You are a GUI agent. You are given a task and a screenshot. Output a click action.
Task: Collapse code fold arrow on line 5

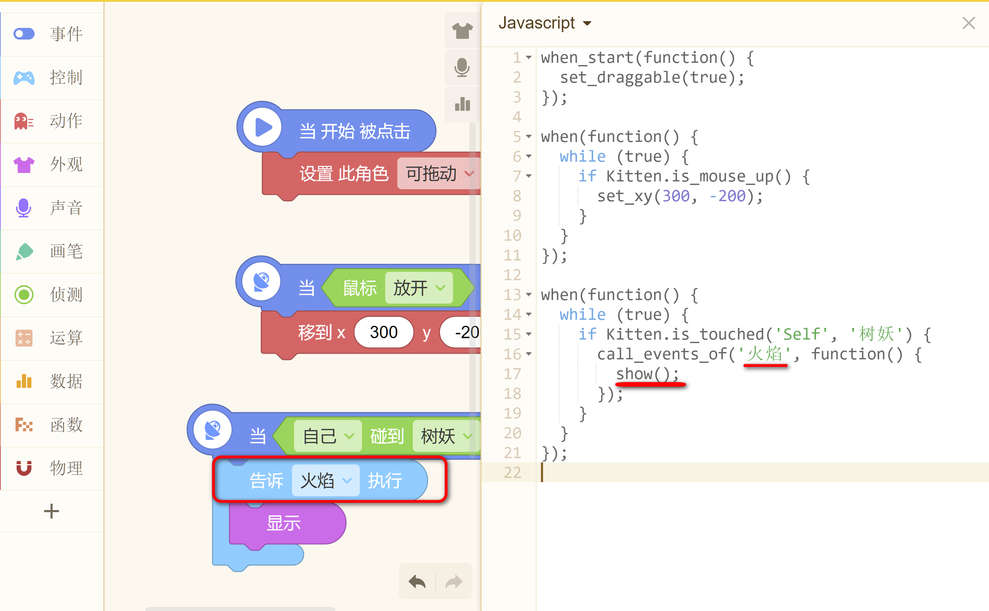(528, 137)
